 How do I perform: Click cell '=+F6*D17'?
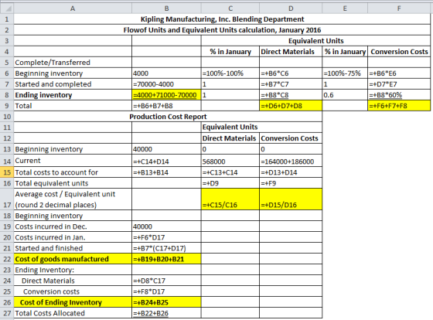[x=166, y=237]
